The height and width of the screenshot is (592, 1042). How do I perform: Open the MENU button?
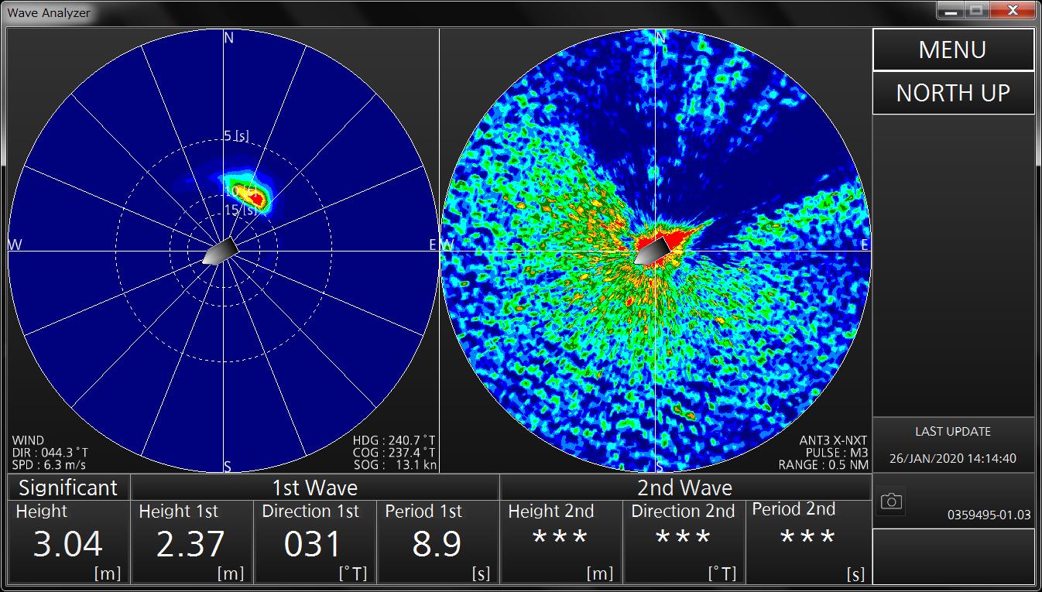coord(953,50)
